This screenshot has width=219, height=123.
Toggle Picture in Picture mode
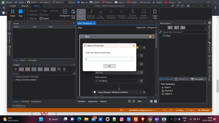click(122, 14)
